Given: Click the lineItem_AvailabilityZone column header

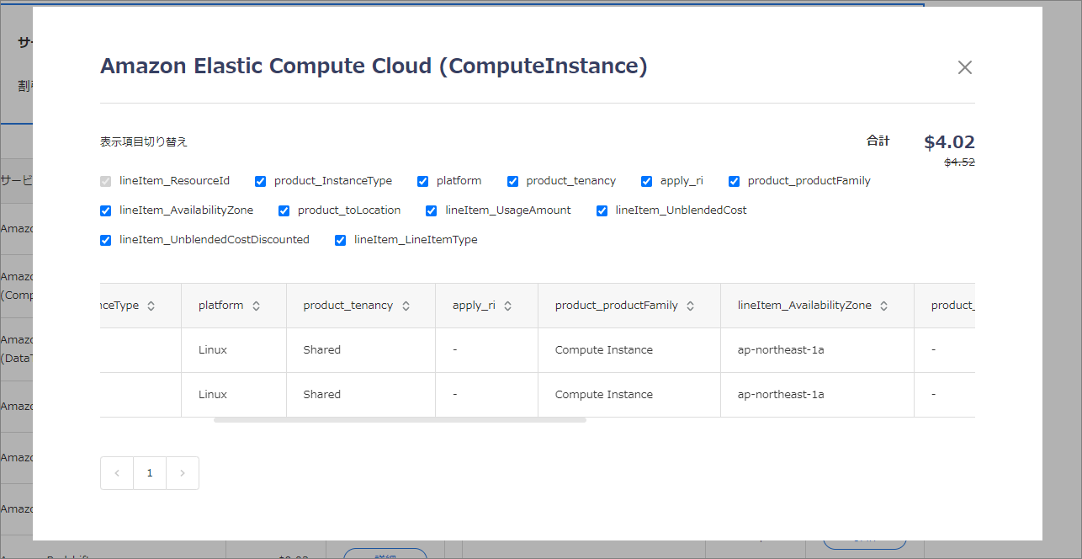Looking at the screenshot, I should pos(817,306).
